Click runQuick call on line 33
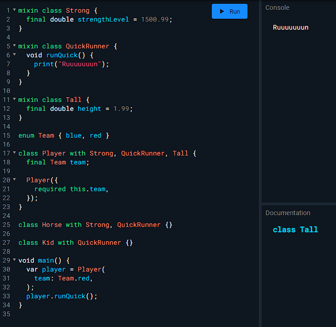The height and width of the screenshot is (327, 336). point(70,296)
